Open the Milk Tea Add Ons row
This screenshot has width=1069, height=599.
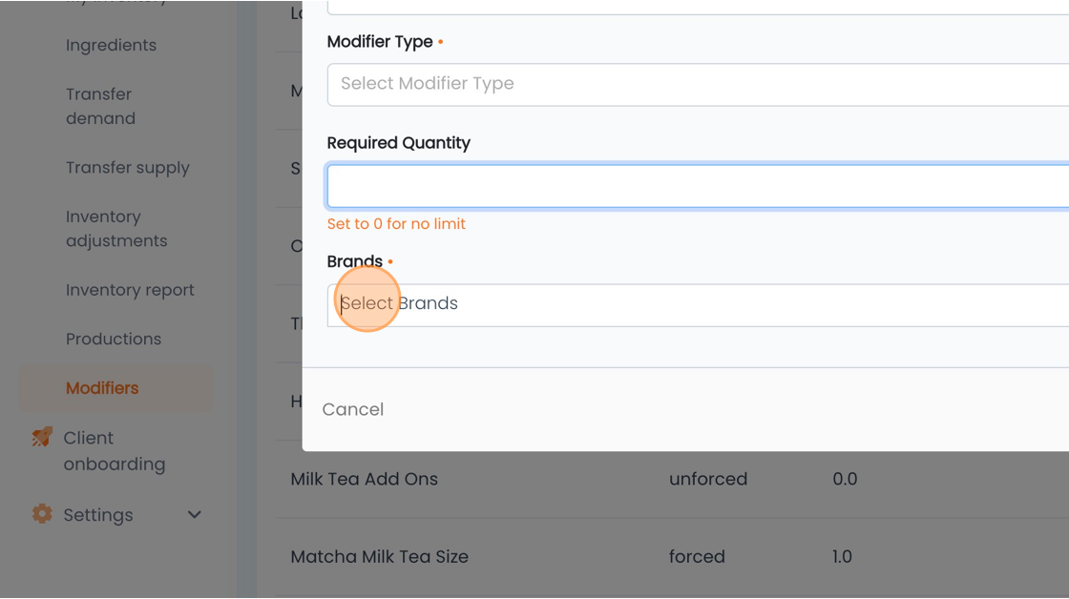pos(672,479)
